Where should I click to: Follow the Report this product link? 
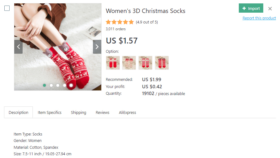click(x=259, y=18)
